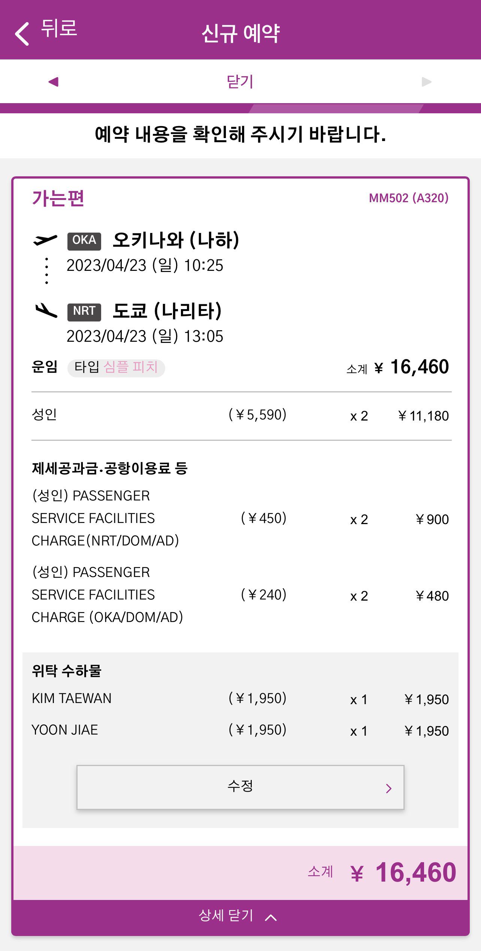Tap the up chevron beside 상세 닫기
481x951 pixels.
click(x=271, y=918)
